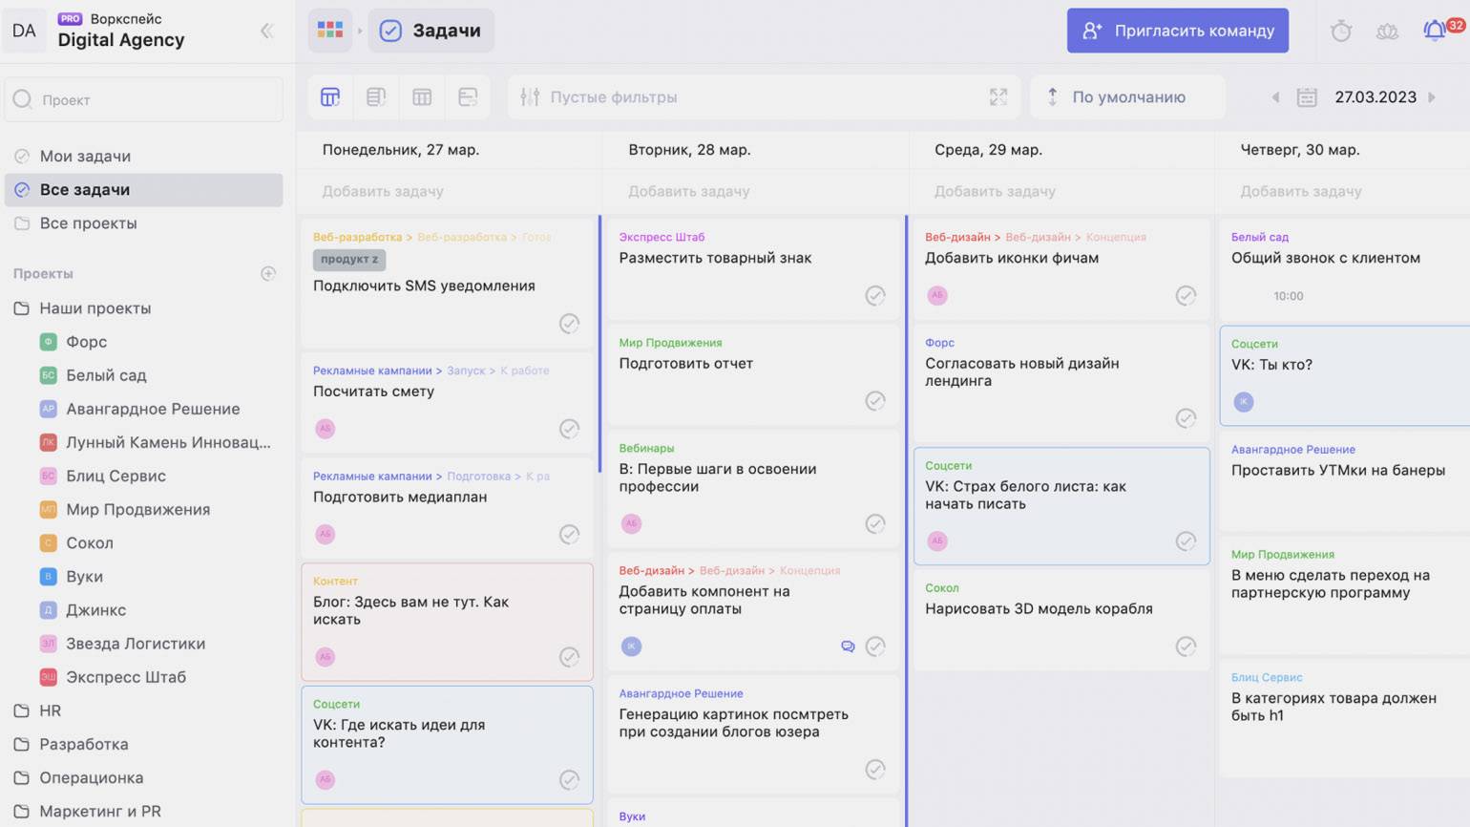Go to next date with right arrow

pyautogui.click(x=1432, y=97)
